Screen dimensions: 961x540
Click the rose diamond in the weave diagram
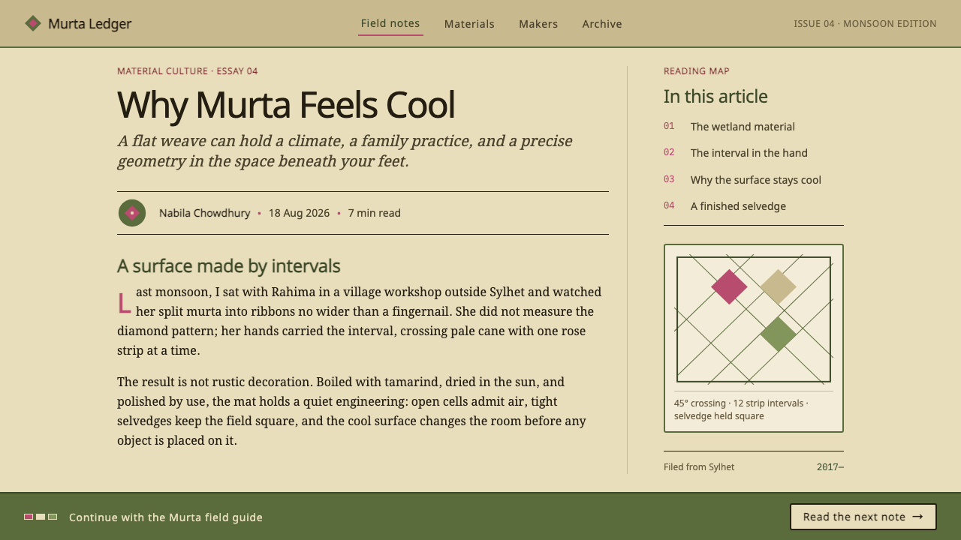pos(729,286)
